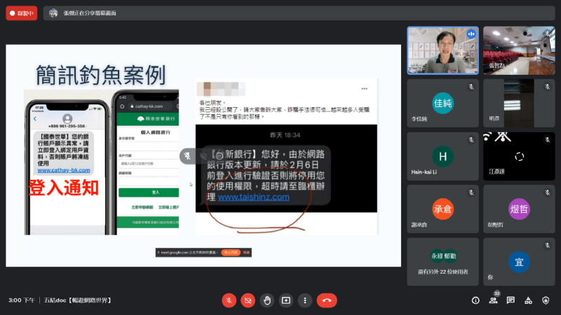Click the muted mic icon on 承倉 tile
The image size is (561, 315).
tap(471, 192)
